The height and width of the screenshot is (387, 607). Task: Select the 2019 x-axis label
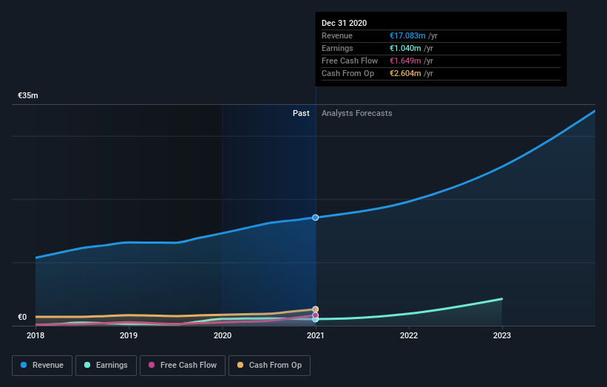tap(129, 335)
